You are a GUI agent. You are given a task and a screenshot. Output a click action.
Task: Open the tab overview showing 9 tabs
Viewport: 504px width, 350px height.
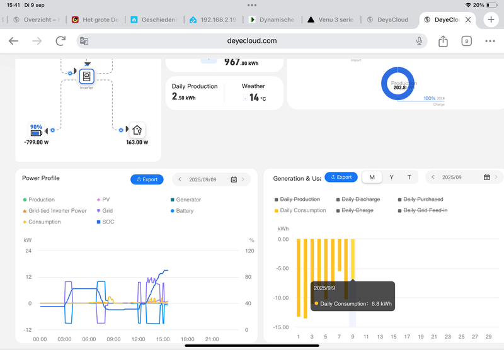466,41
